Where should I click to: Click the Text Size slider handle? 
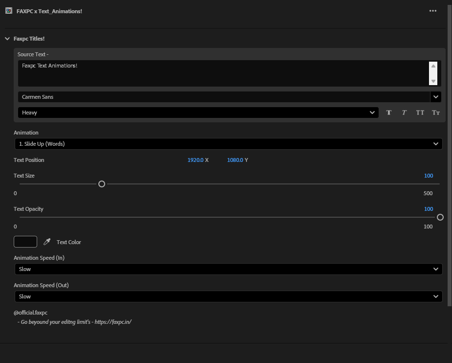pyautogui.click(x=102, y=184)
